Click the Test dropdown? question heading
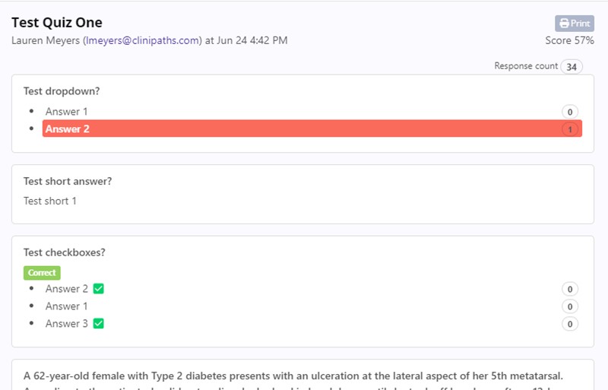Screen dimensions: 608x390 [x=62, y=91]
